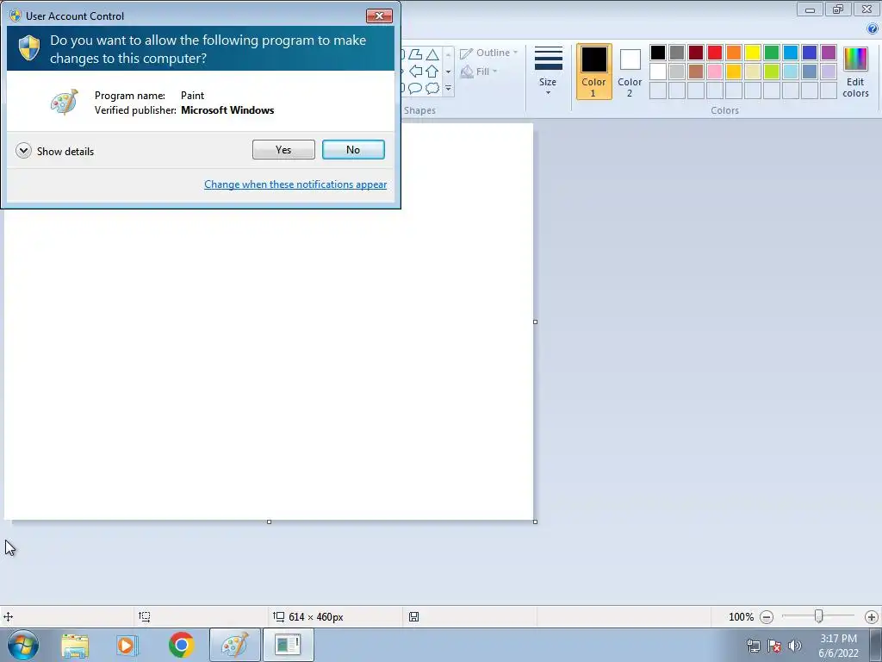Select Color 1 button

click(x=593, y=72)
